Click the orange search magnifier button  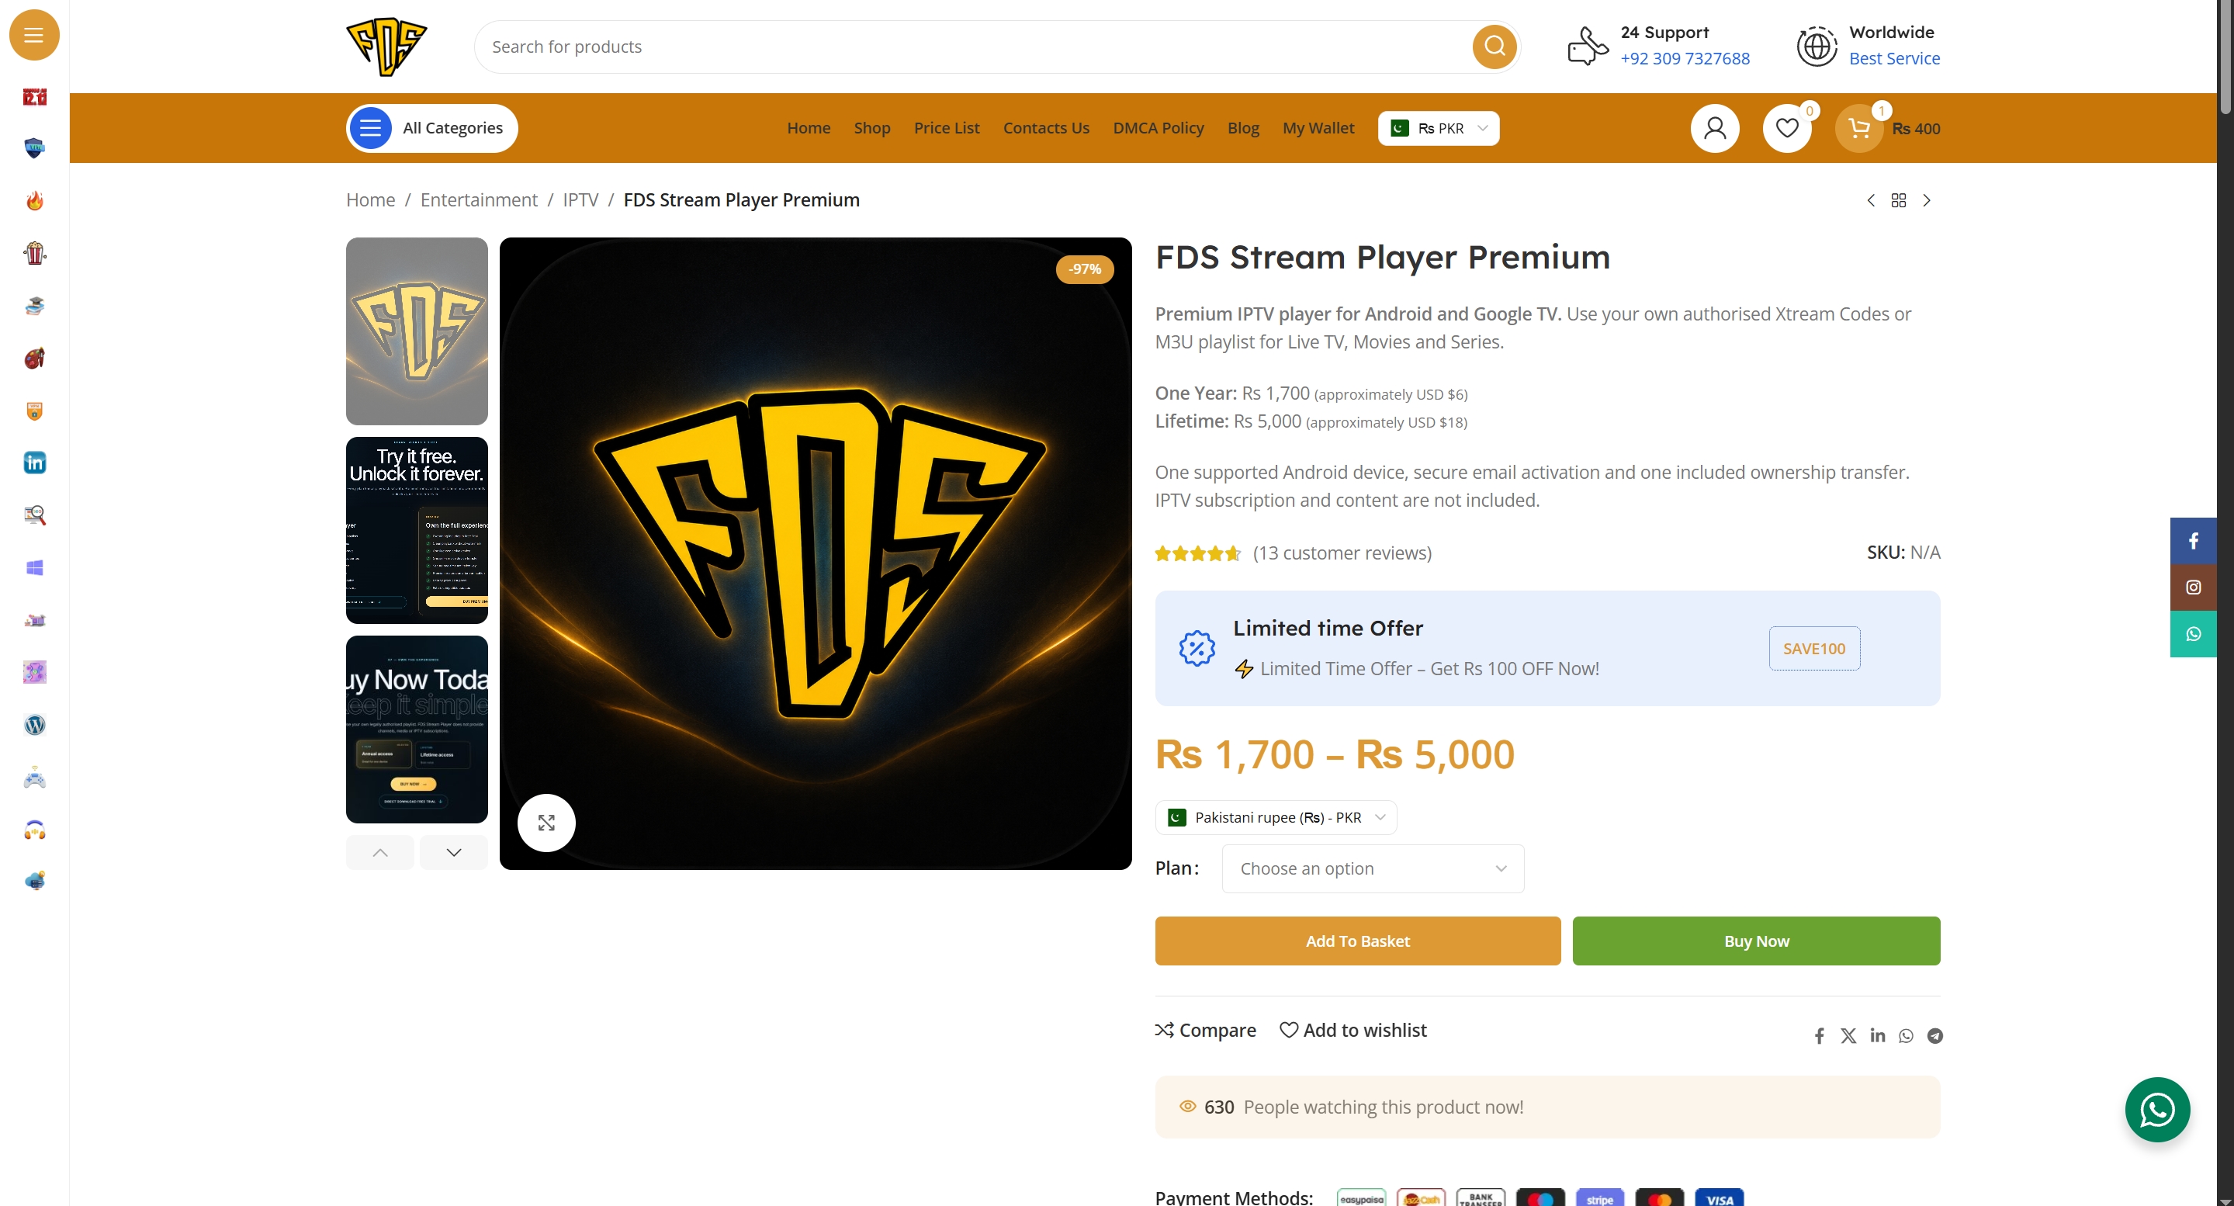coord(1495,46)
